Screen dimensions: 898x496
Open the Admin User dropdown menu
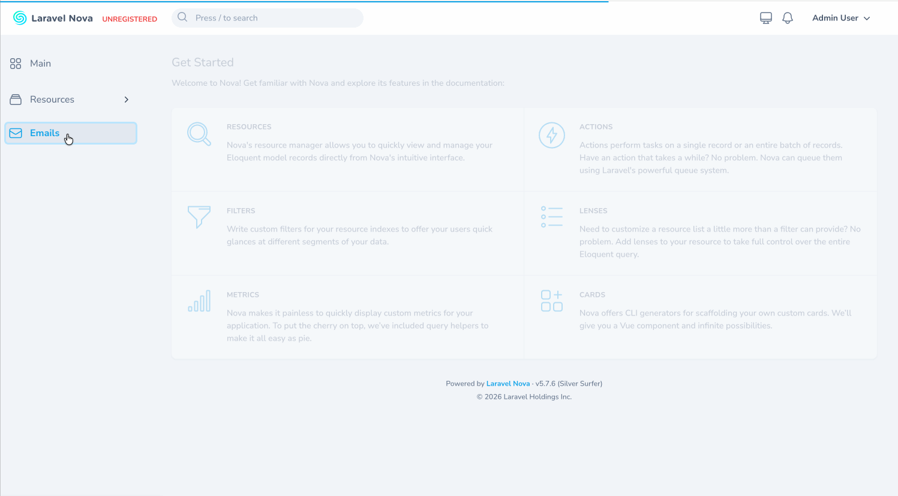[x=840, y=18]
